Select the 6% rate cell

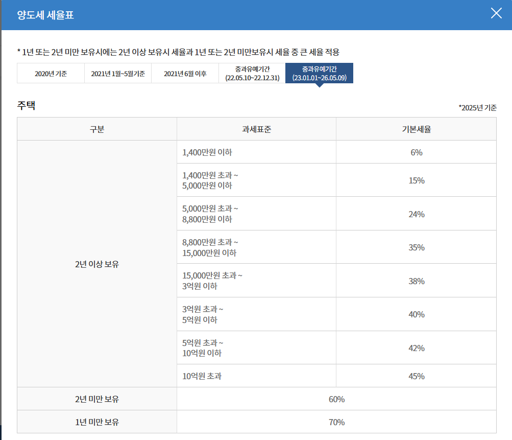click(x=416, y=152)
